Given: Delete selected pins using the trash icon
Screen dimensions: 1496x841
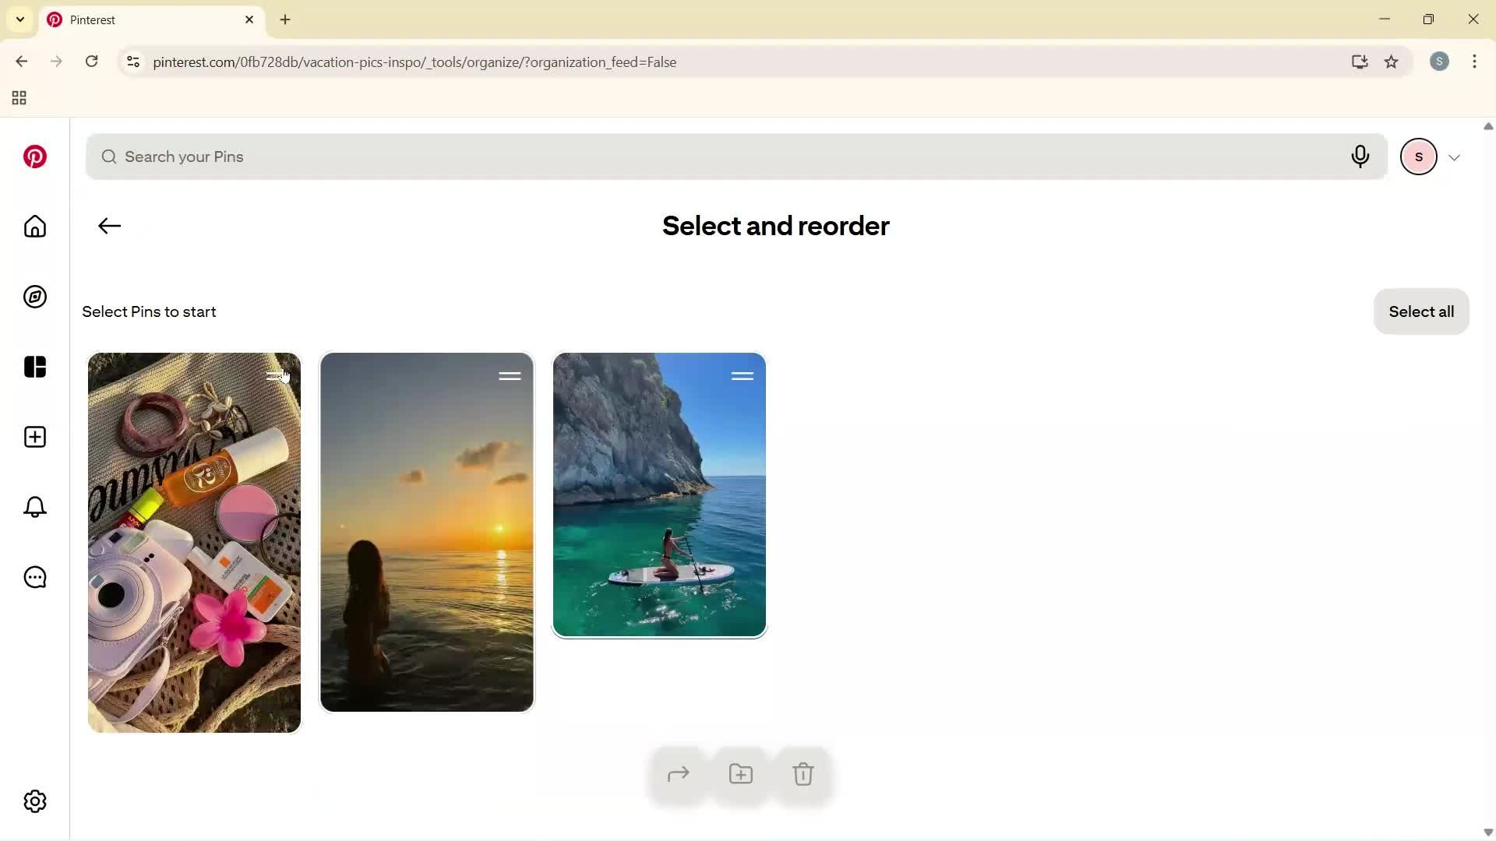Looking at the screenshot, I should (803, 773).
